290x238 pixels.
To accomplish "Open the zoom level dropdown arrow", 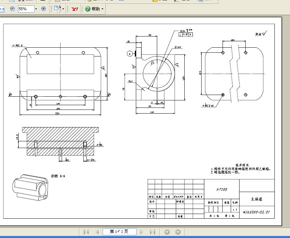I will (36, 9).
